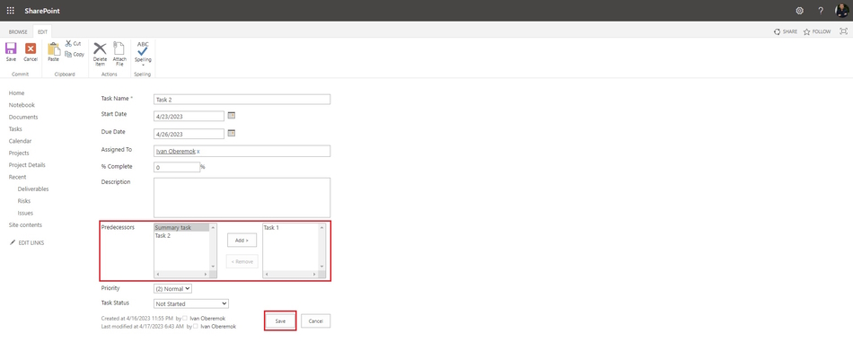Open the user profile avatar
Image resolution: width=853 pixels, height=342 pixels.
point(841,11)
